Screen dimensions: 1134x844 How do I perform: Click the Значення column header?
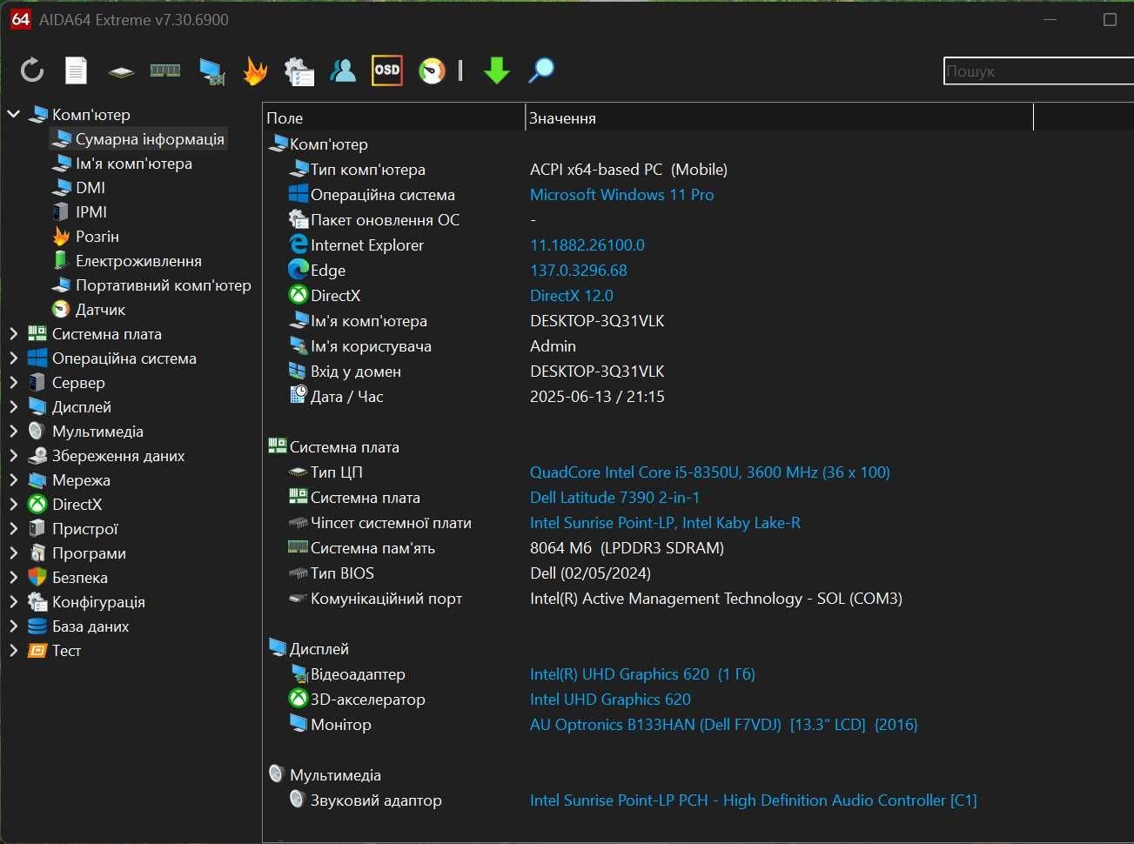tap(779, 117)
